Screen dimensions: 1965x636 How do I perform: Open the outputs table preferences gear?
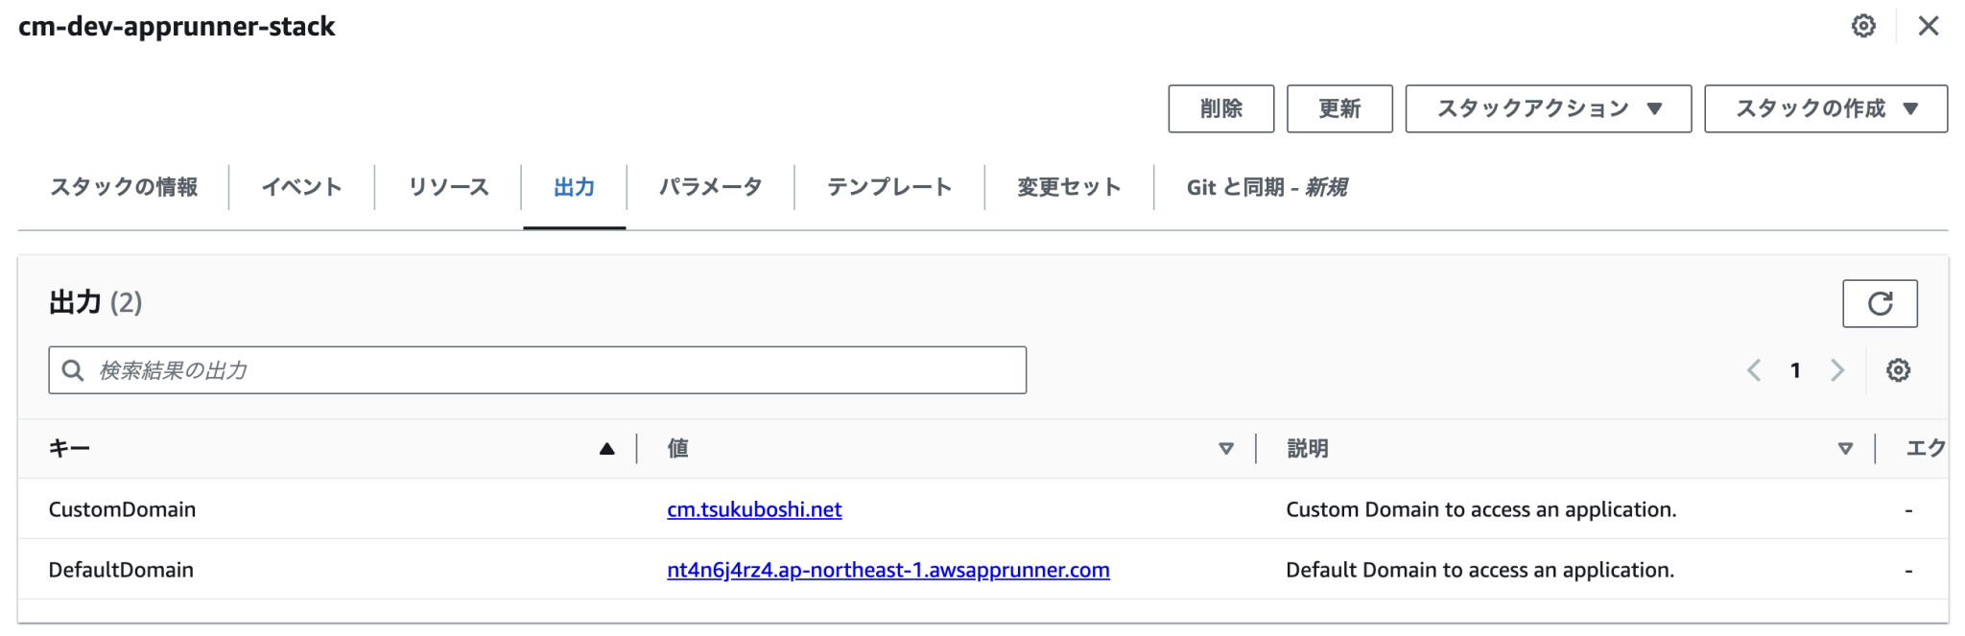coord(1899,370)
